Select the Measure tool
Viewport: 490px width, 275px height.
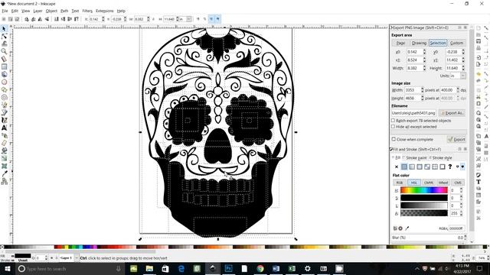(4, 60)
